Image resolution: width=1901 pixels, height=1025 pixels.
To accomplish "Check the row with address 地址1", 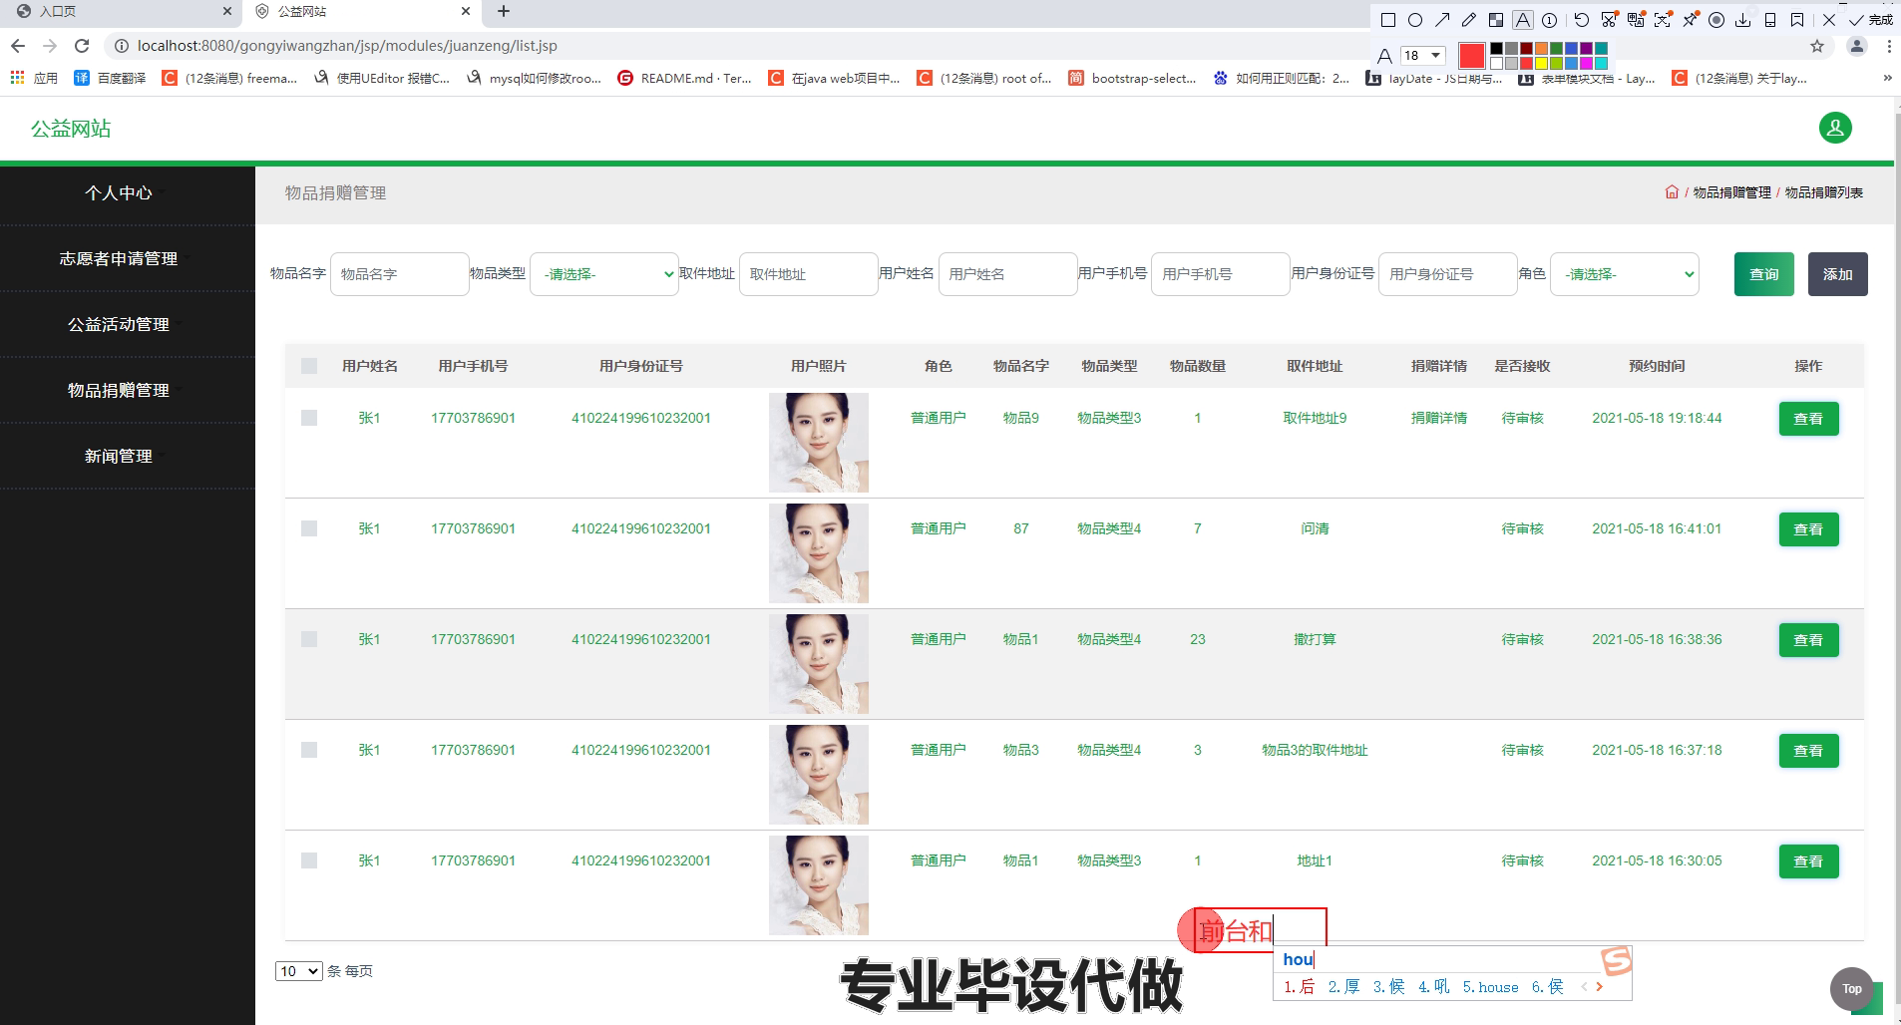I will 309,860.
